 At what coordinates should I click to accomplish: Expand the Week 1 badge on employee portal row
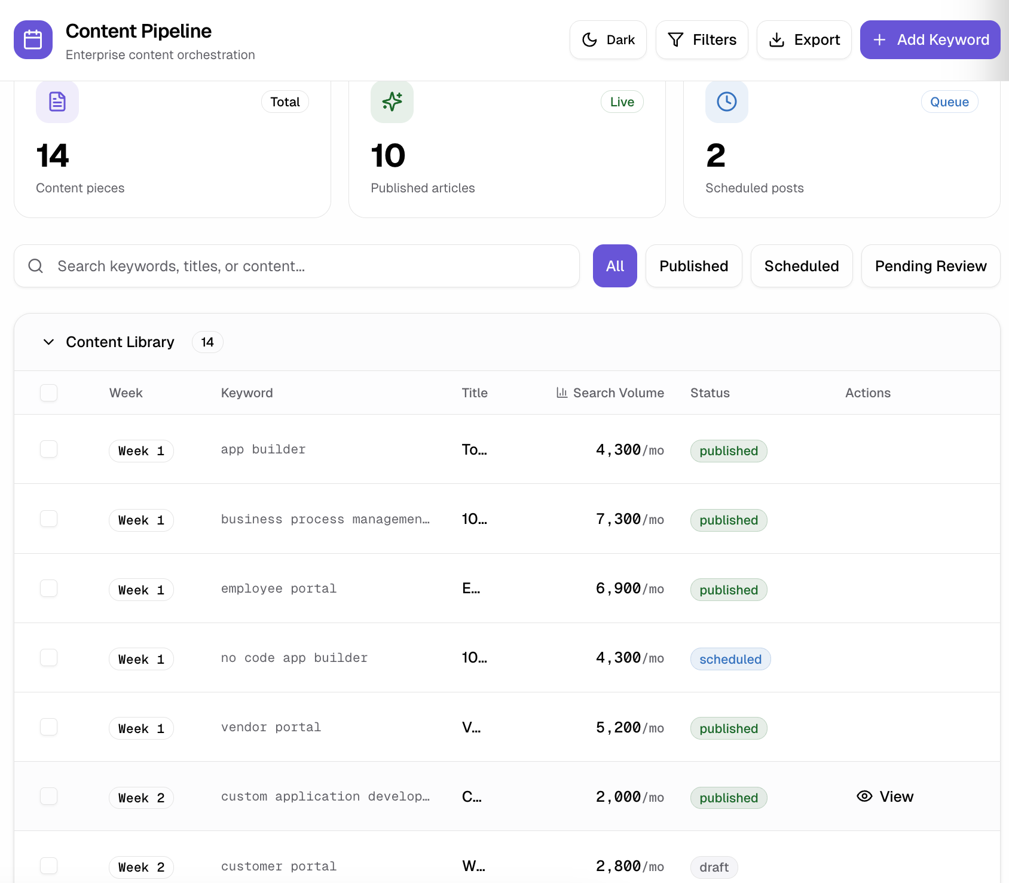(x=141, y=590)
